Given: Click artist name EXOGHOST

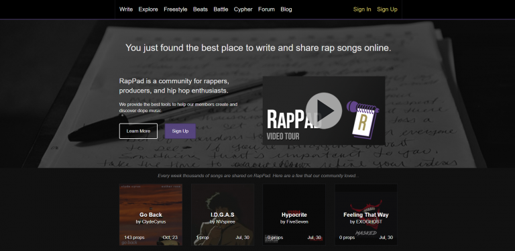Looking at the screenshot, I should [x=369, y=221].
